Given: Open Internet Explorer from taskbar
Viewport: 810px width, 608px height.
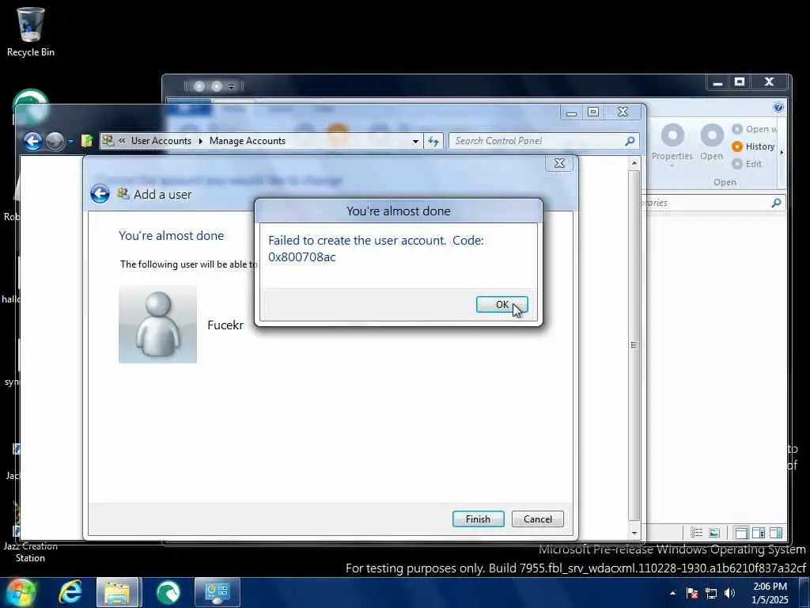Looking at the screenshot, I should pos(70,592).
